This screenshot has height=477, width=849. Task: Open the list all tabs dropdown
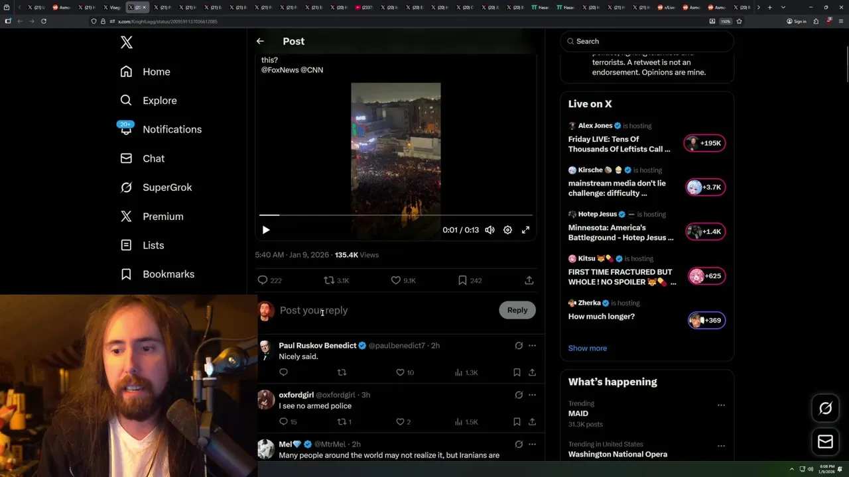coord(783,7)
